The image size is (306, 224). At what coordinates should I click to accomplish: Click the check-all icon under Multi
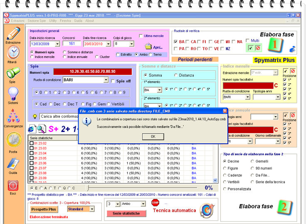(251, 48)
